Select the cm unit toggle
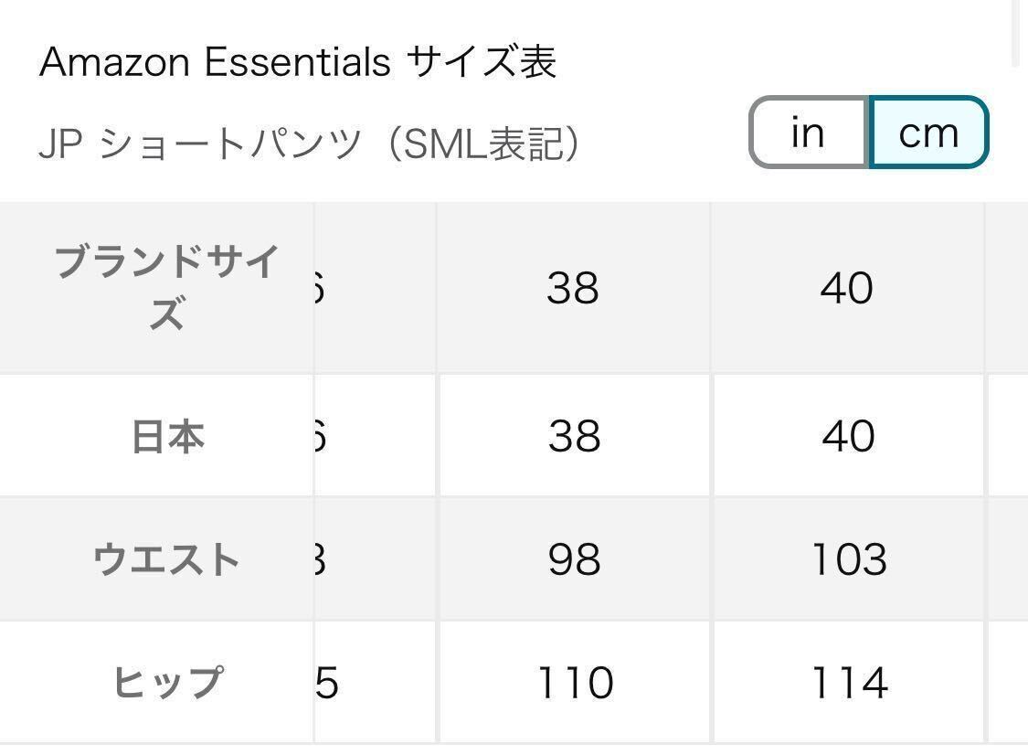This screenshot has height=755, width=1028. 928,133
